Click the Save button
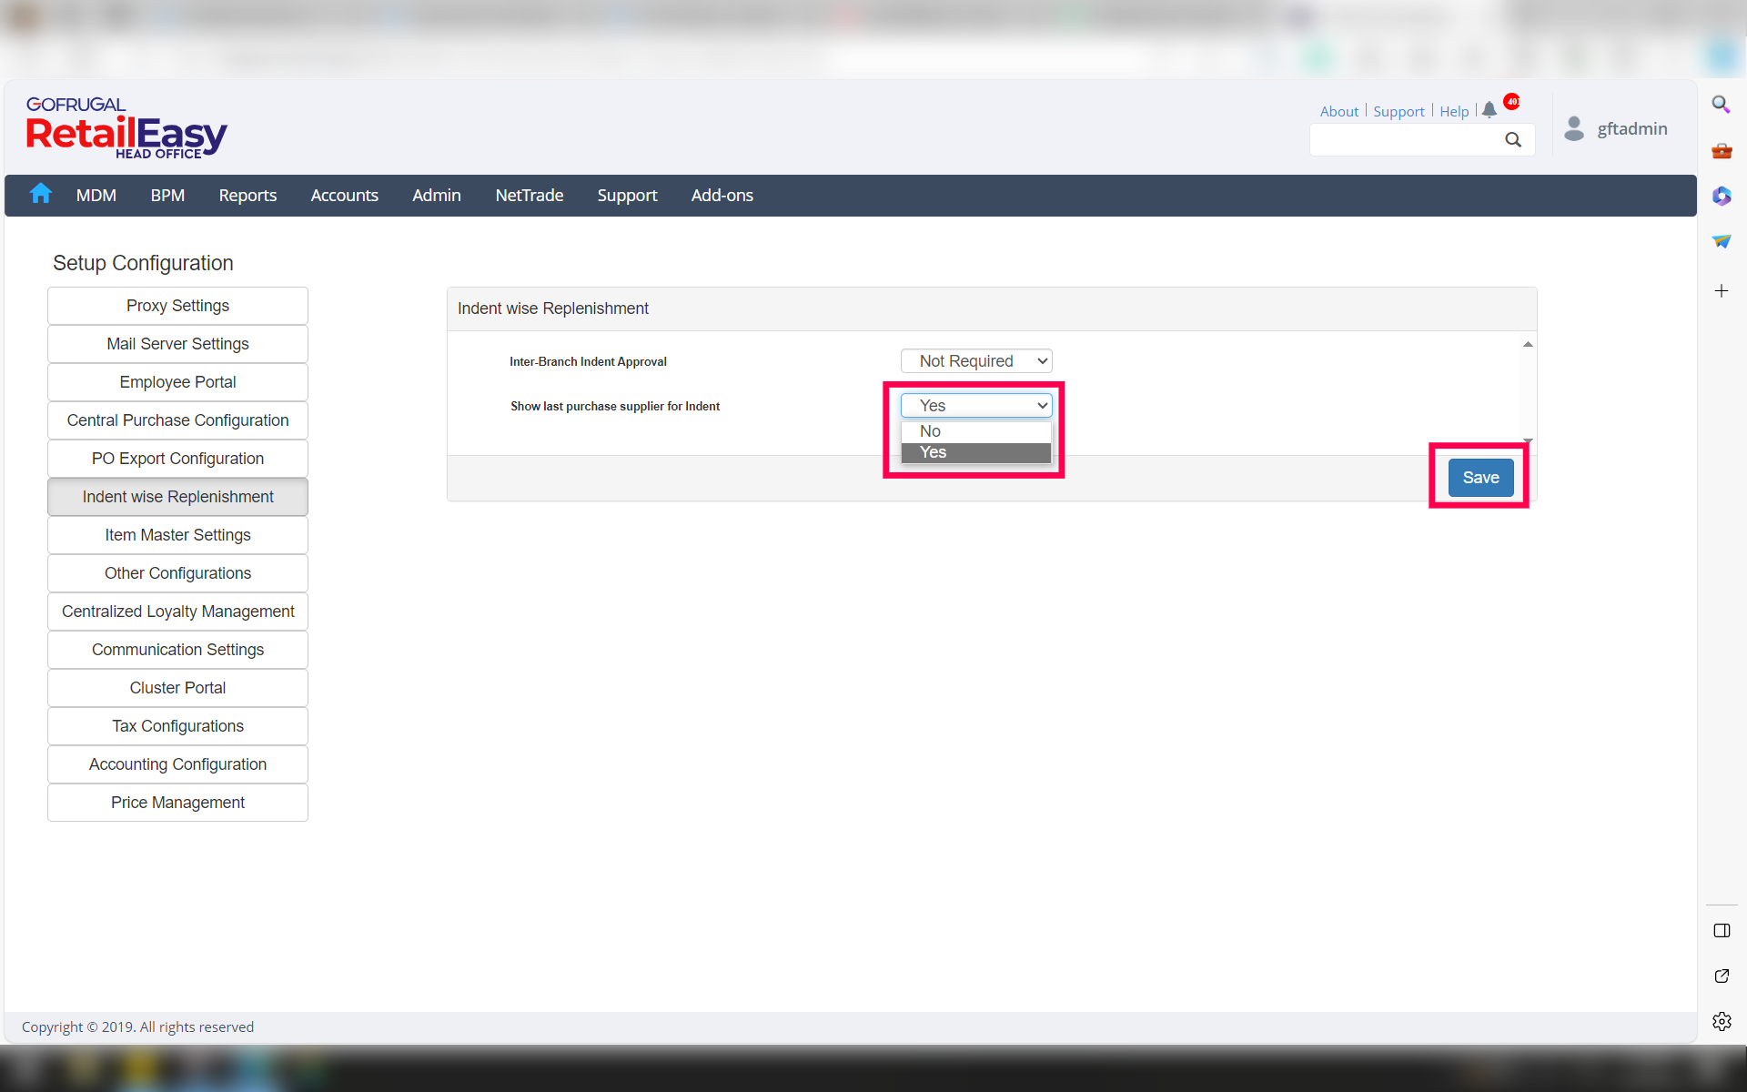Viewport: 1747px width, 1092px height. [1479, 478]
